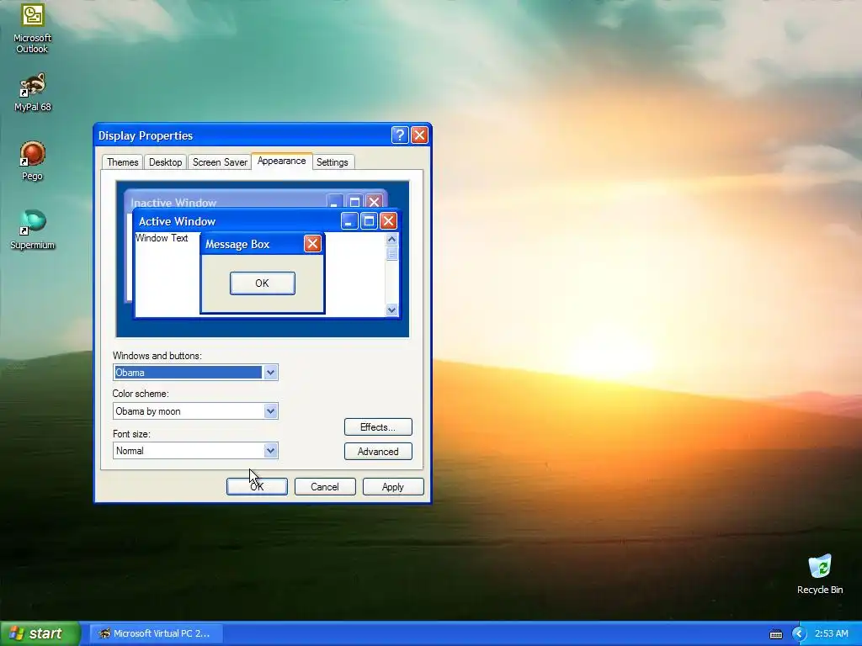Image resolution: width=862 pixels, height=646 pixels.
Task: Select the Recycle Bin icon
Action: coord(820,574)
